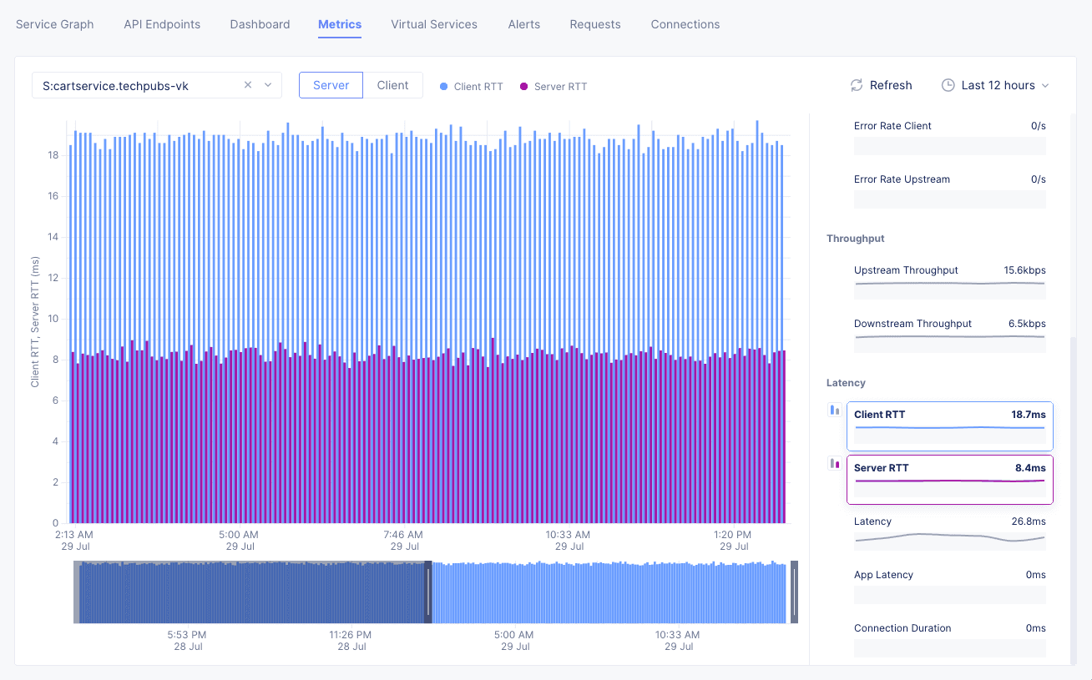This screenshot has height=680, width=1092.
Task: Click the bar chart icon beside Client RTT
Action: click(x=834, y=410)
